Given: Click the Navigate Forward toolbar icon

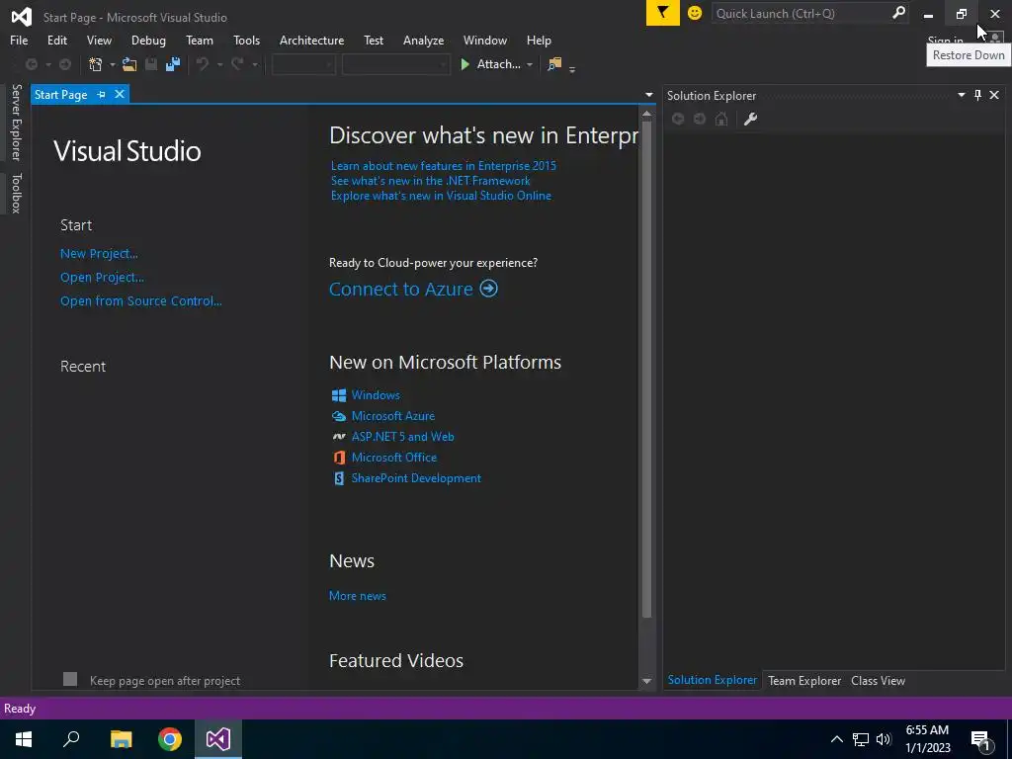Looking at the screenshot, I should coord(65,64).
